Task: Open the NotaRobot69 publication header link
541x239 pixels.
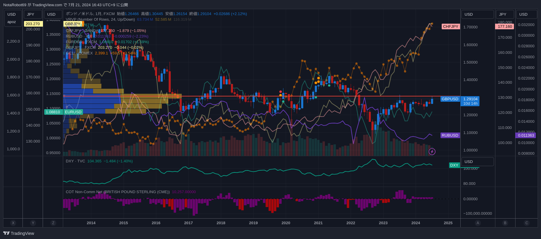Action: (x=66, y=5)
